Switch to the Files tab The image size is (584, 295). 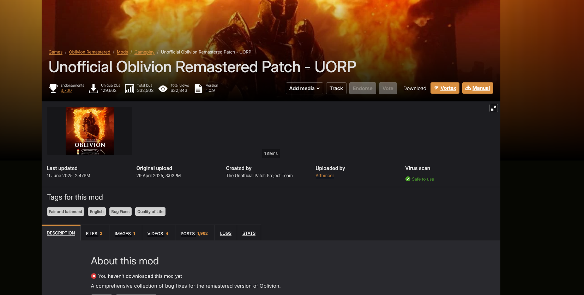click(95, 233)
